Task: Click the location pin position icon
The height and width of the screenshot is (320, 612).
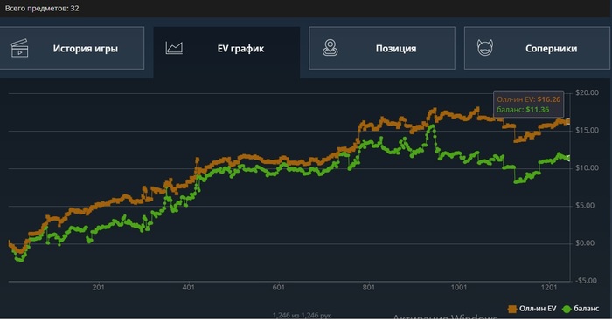Action: [330, 48]
